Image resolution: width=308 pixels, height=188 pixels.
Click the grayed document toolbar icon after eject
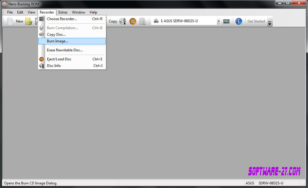[143, 21]
